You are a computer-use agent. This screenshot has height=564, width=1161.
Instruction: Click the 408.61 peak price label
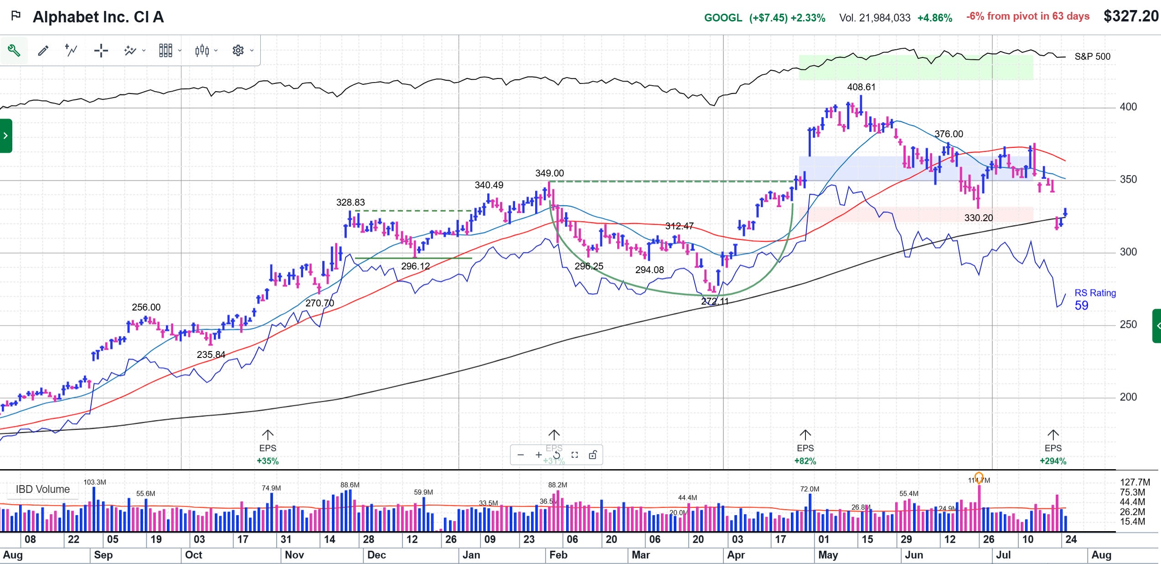click(861, 87)
